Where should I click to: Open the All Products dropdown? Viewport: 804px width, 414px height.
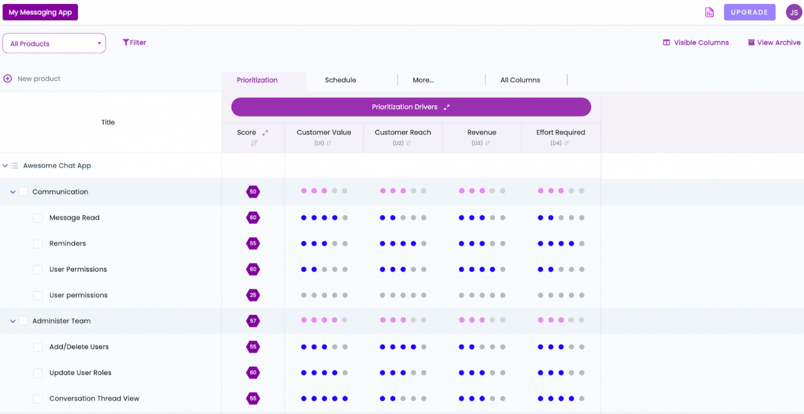point(54,44)
